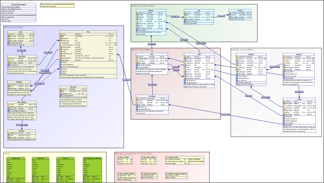This screenshot has width=324, height=183.
Task: Click the yellow copyright note box
Action: click(x=57, y=5)
